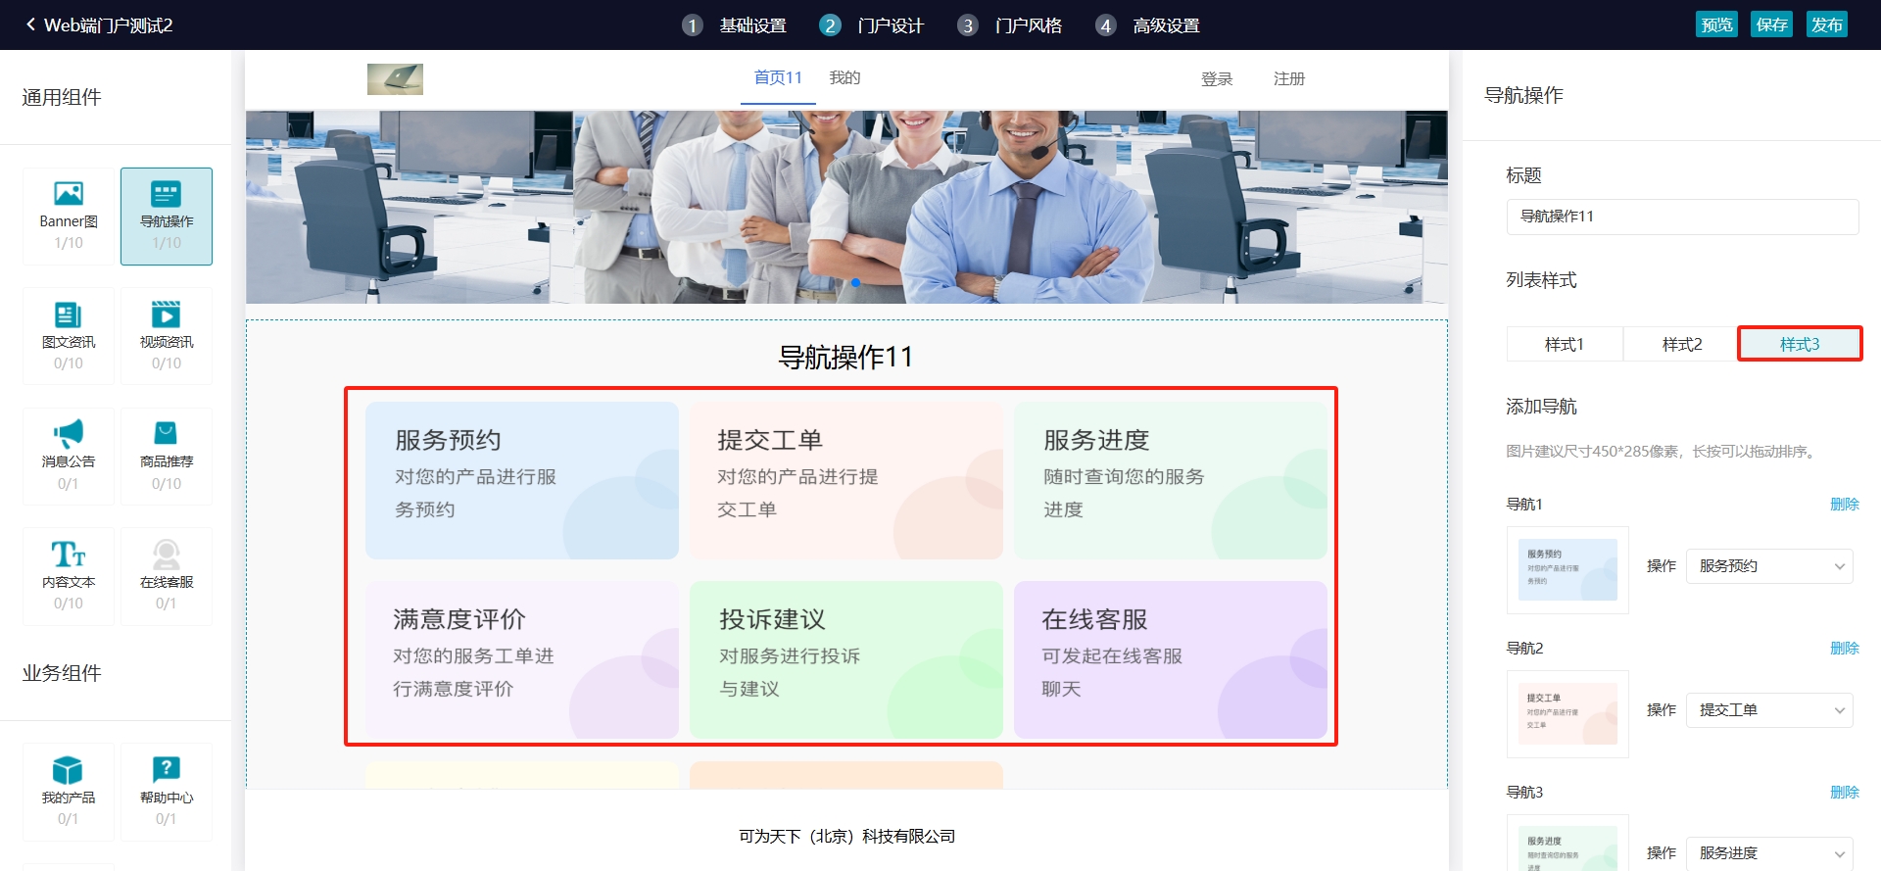Select list style 样式1
The width and height of the screenshot is (1881, 871).
1565,344
